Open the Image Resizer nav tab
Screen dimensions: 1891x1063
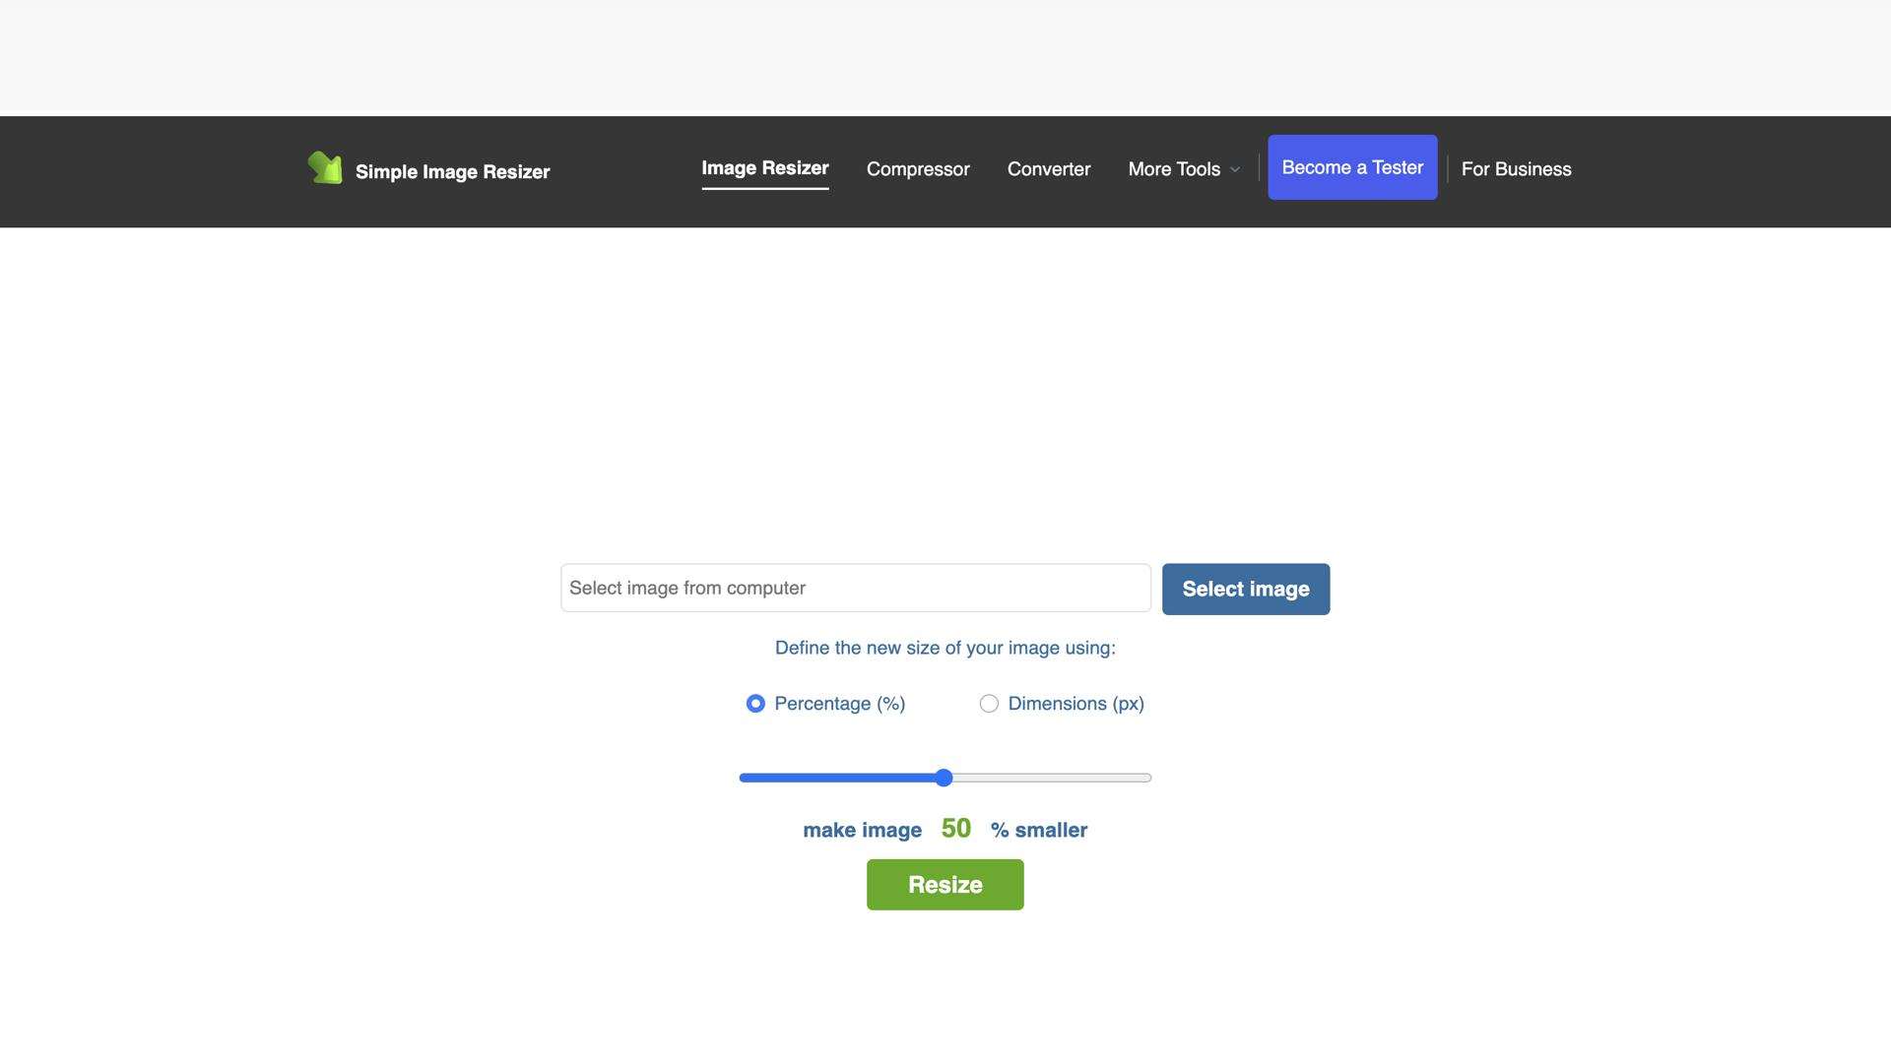coord(764,168)
